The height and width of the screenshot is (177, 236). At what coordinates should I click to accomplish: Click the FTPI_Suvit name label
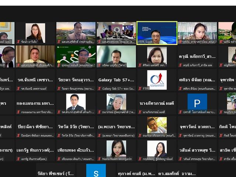tap(146, 42)
